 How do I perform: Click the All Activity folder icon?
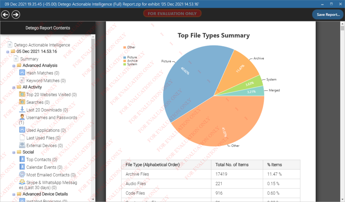point(19,87)
